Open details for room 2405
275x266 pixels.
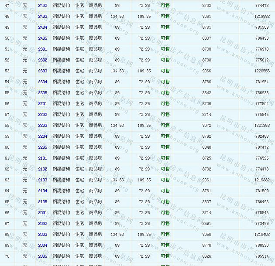pyautogui.click(x=42, y=38)
